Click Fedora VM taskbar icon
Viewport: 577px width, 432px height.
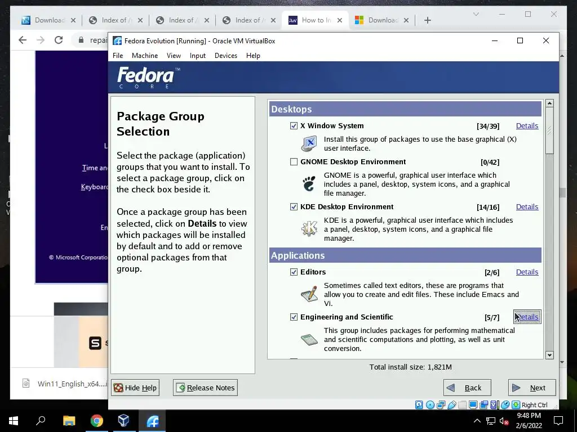(x=152, y=421)
